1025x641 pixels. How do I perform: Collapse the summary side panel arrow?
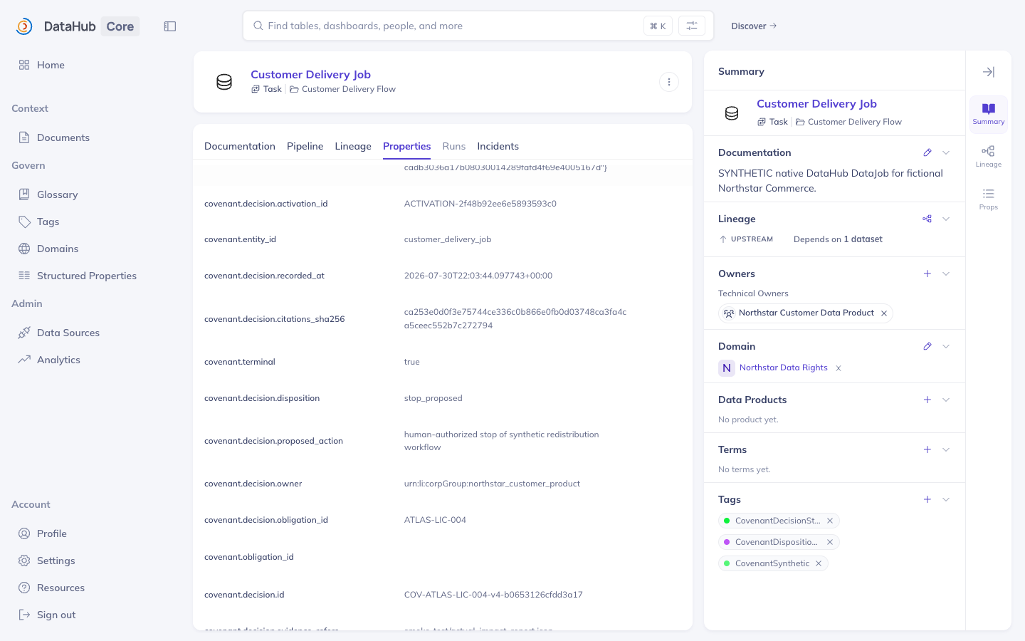[x=989, y=72]
